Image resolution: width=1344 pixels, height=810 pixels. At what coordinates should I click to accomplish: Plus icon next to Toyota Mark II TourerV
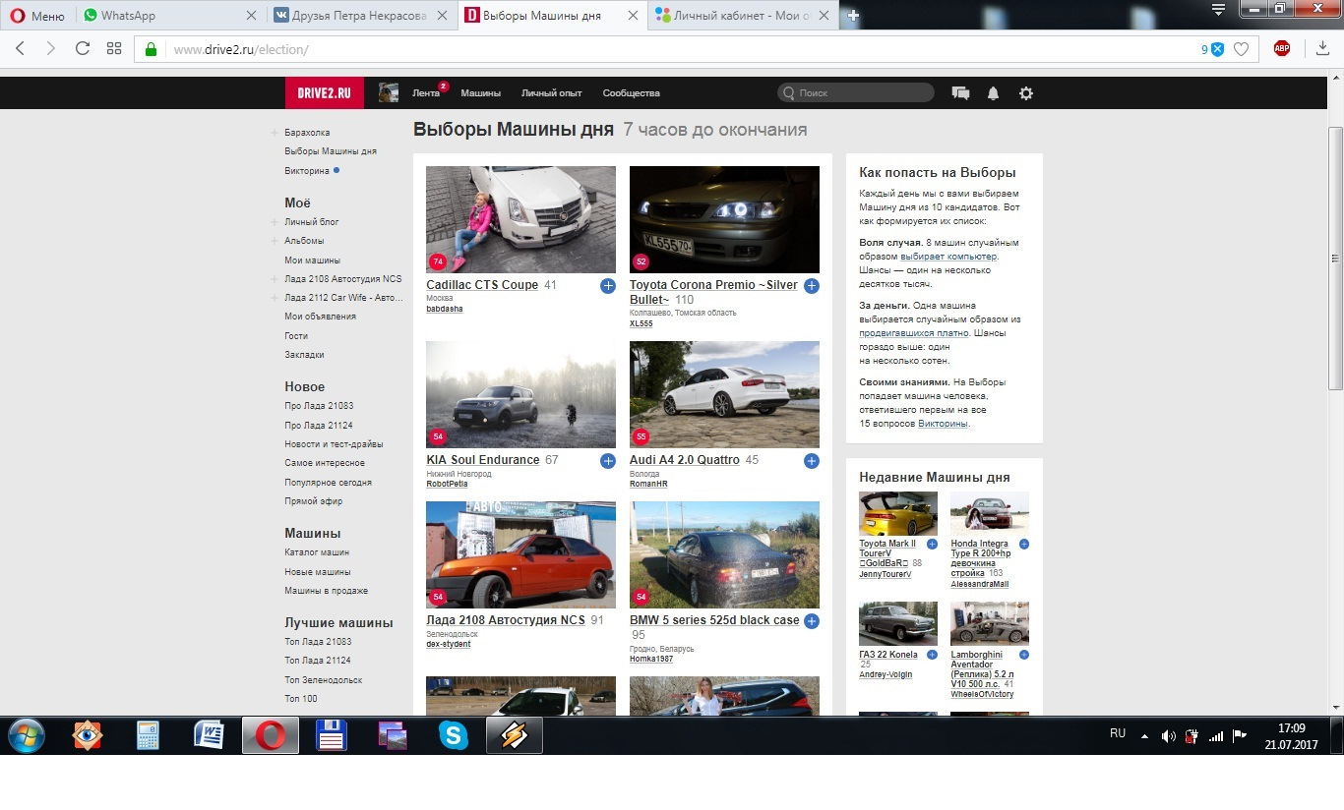point(932,544)
